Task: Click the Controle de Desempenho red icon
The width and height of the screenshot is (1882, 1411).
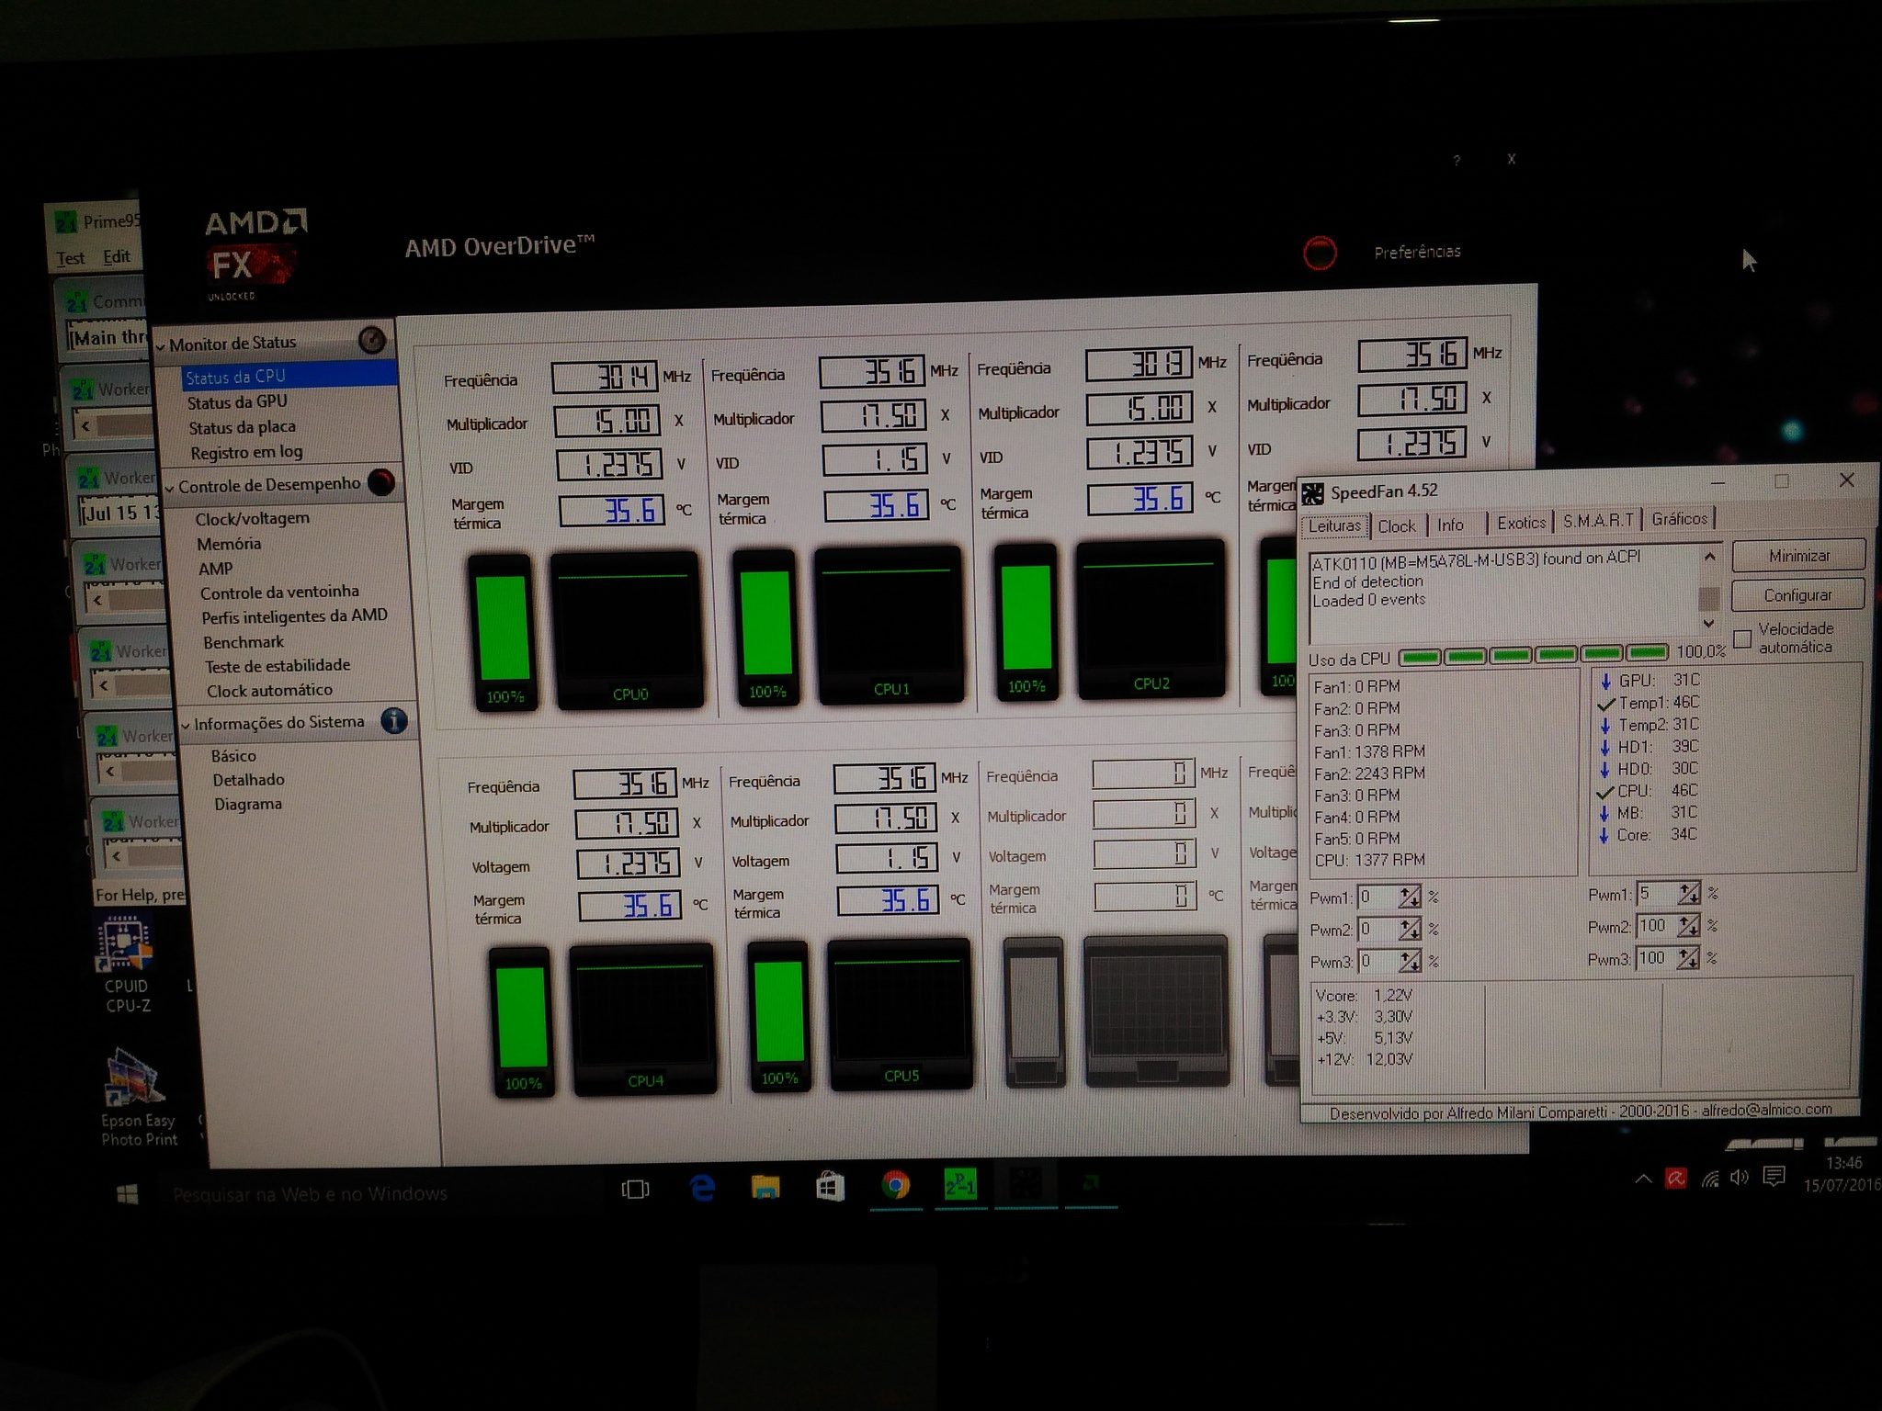Action: click(380, 481)
